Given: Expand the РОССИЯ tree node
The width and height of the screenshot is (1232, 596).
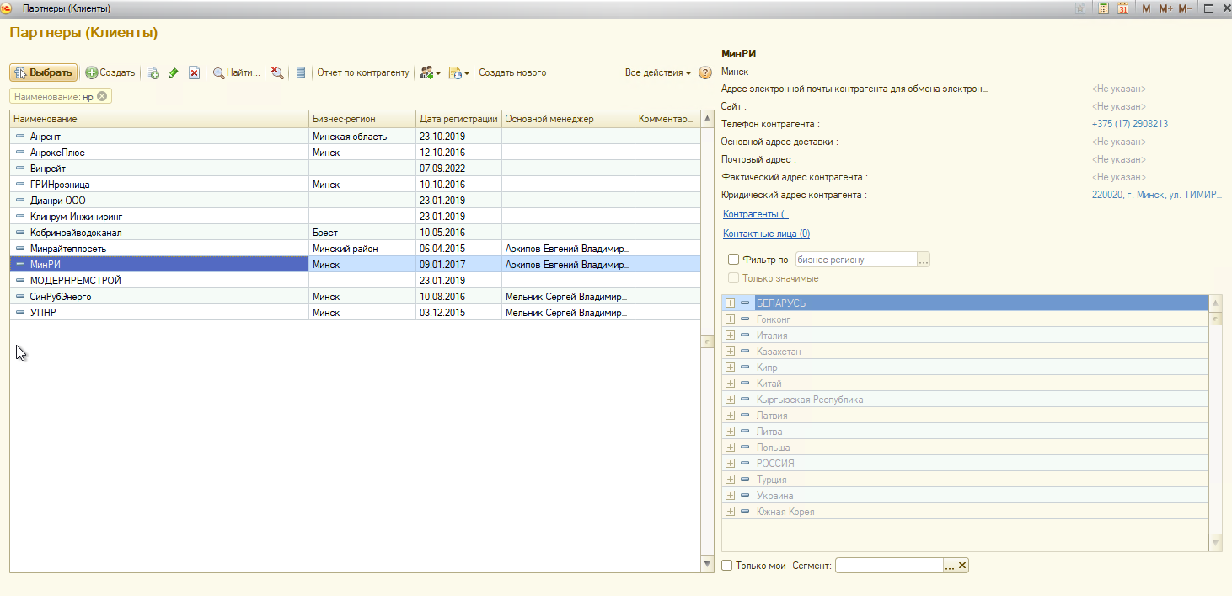Looking at the screenshot, I should pos(730,464).
